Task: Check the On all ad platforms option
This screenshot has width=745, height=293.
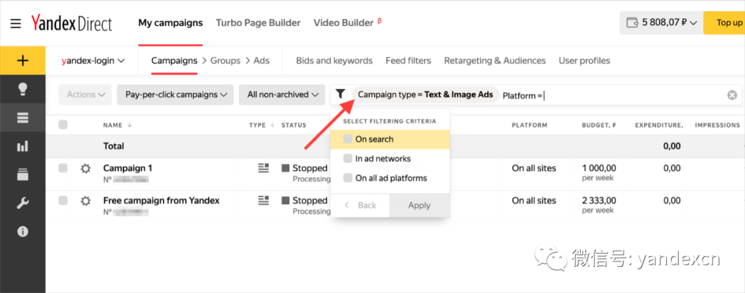Action: (348, 178)
